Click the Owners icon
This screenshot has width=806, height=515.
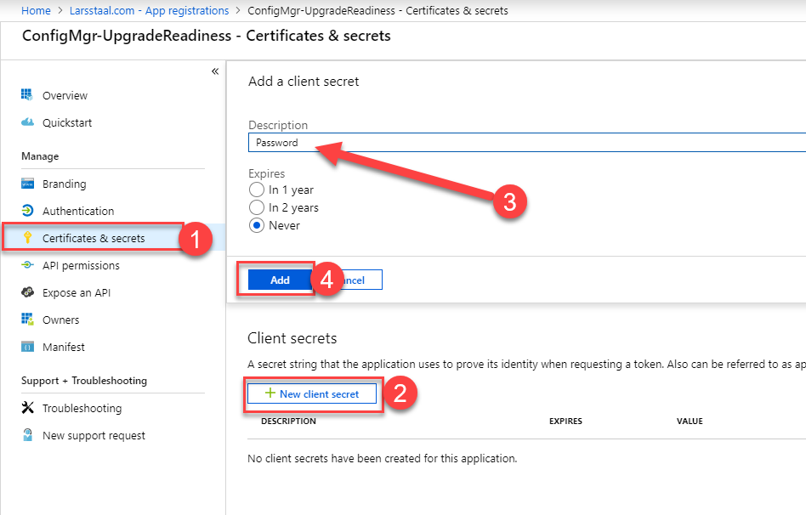(27, 320)
